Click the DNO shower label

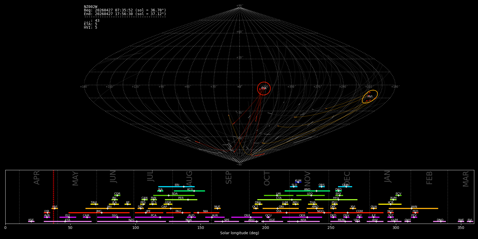click(440, 220)
